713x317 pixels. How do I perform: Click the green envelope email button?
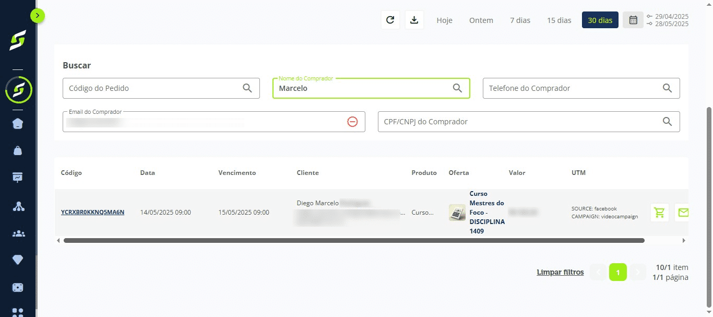point(682,213)
